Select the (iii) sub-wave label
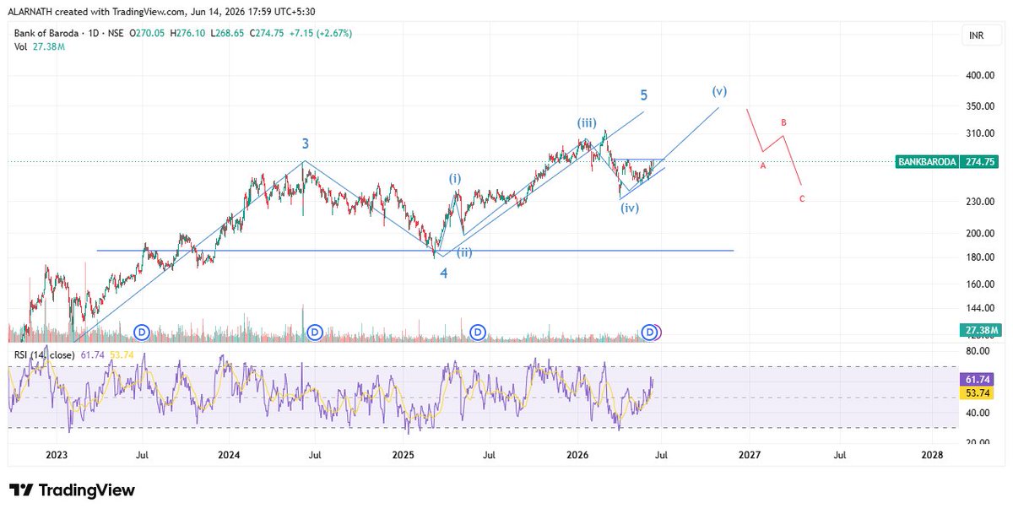Screen dimensions: 1013x514 coord(588,122)
